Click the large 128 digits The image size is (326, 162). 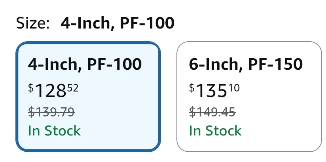tap(50, 91)
